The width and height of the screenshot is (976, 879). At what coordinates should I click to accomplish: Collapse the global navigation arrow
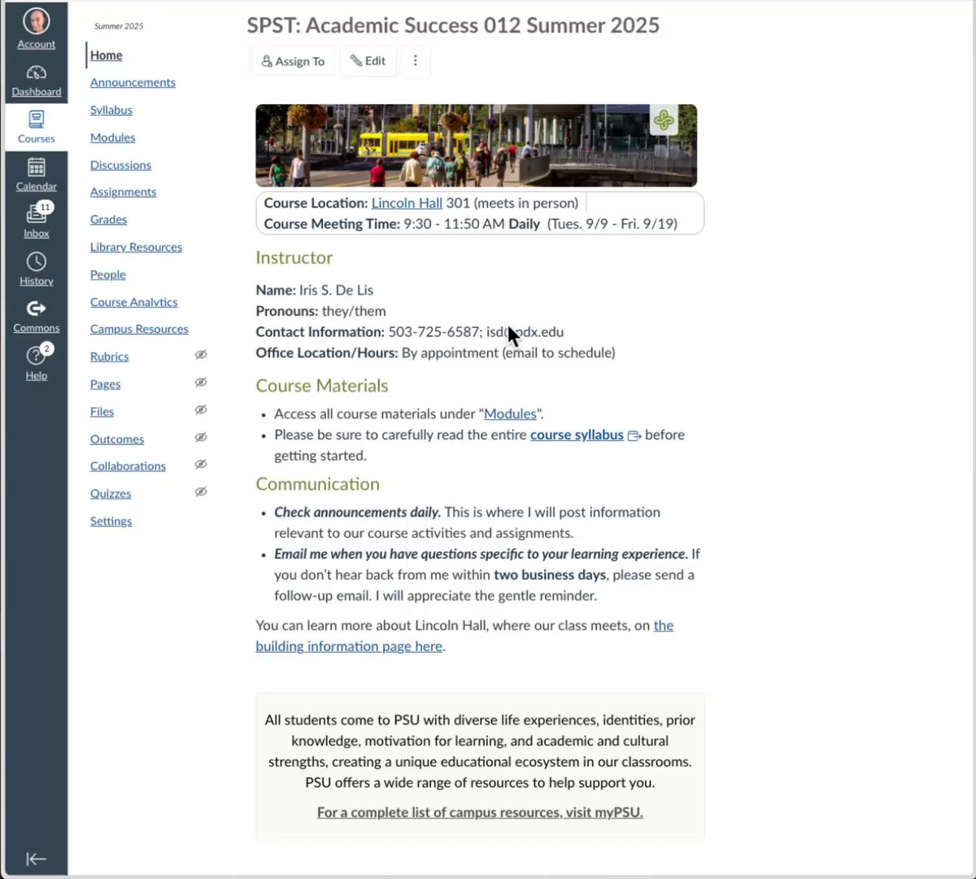36,859
